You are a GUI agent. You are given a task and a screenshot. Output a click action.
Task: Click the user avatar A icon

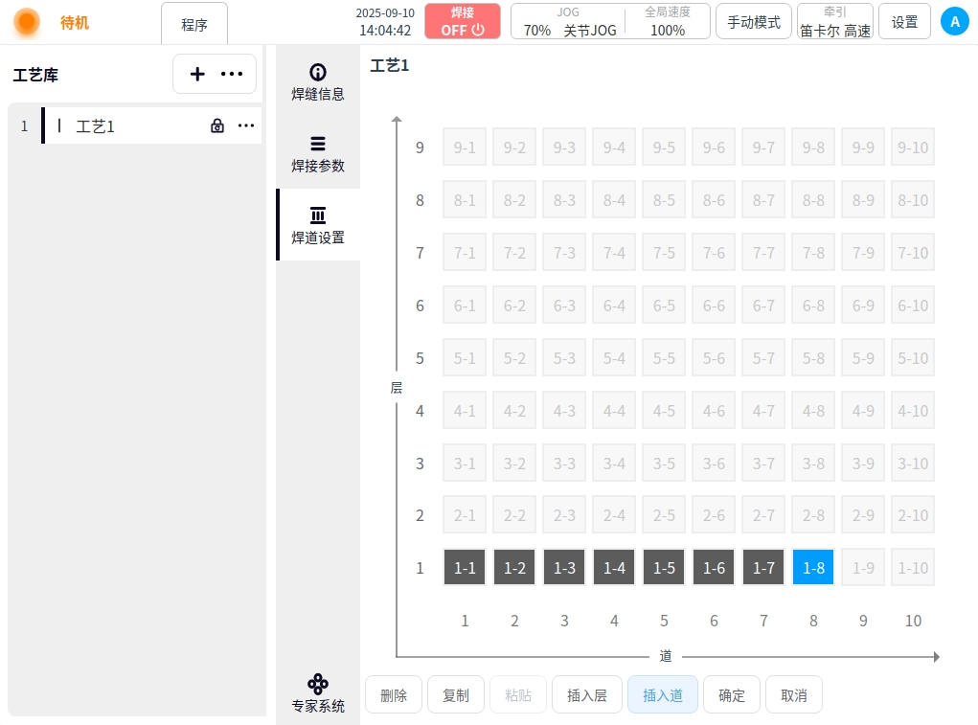click(x=954, y=21)
